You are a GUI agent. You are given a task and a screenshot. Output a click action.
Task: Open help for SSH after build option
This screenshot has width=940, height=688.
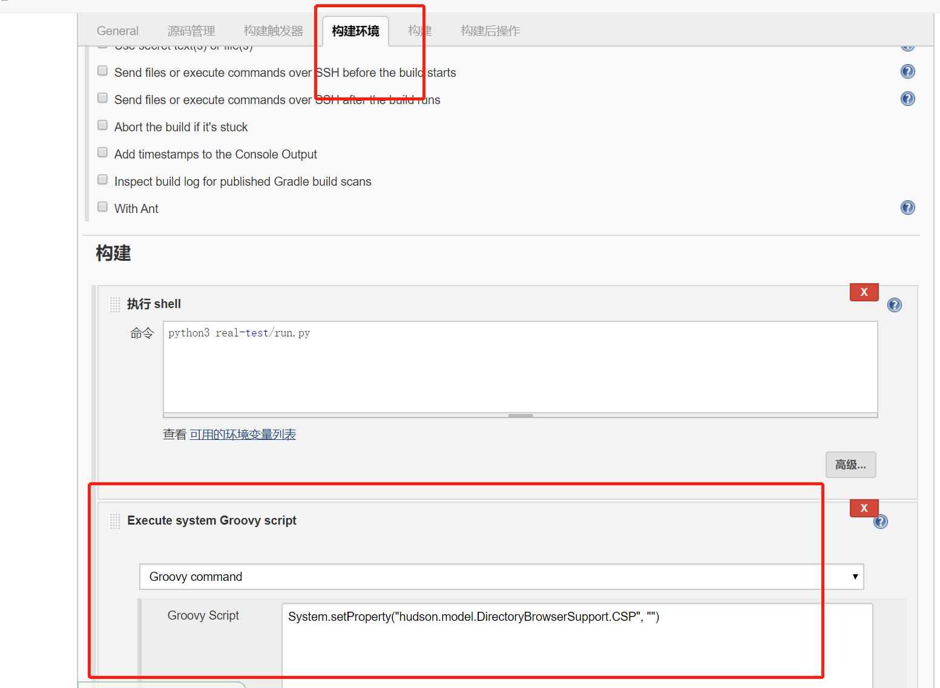(907, 99)
